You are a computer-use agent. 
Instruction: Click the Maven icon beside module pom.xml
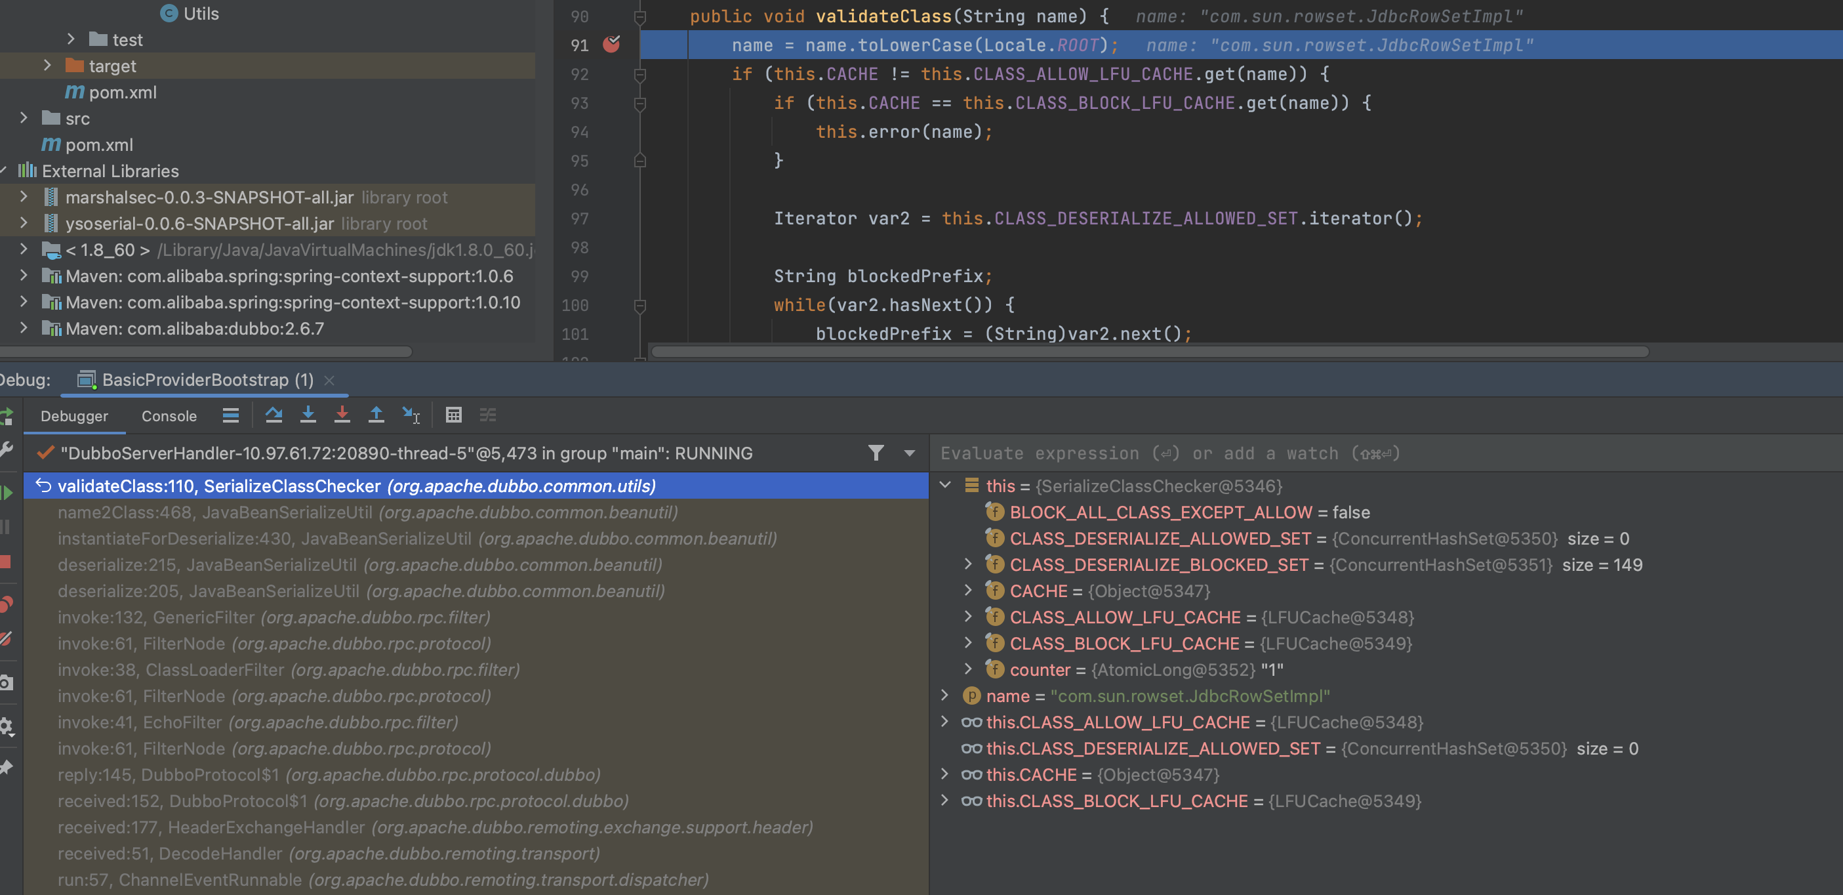click(74, 93)
